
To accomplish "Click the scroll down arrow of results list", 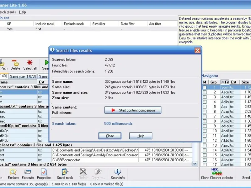I will pos(195,164).
